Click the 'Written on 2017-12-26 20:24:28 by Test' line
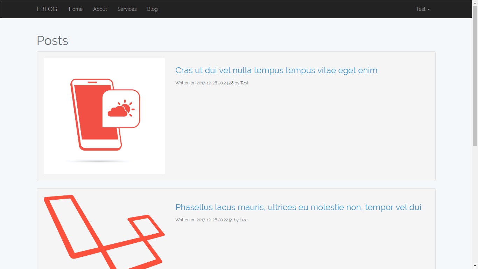The height and width of the screenshot is (269, 478). coord(212,83)
